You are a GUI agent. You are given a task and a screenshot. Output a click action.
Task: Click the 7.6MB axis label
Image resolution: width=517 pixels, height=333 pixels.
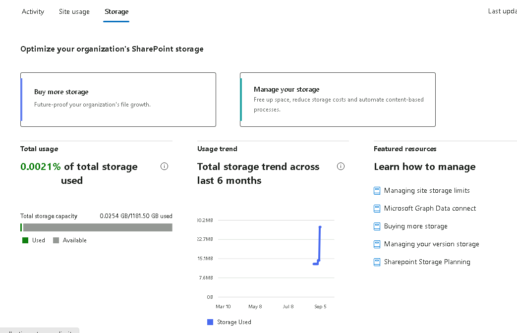206,278
